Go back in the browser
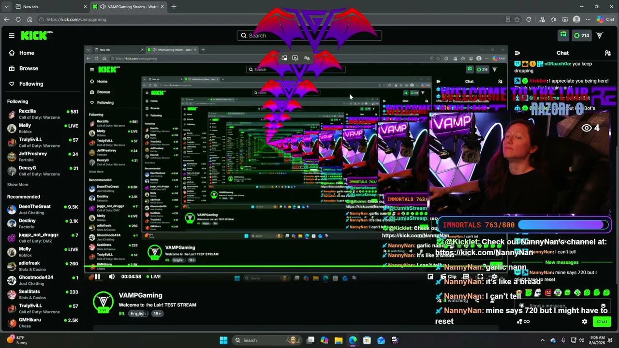This screenshot has height=348, width=619. click(6, 19)
